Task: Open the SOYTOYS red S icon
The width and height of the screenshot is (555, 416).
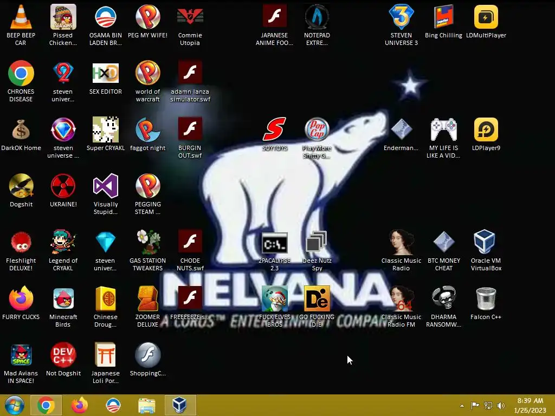Action: point(275,129)
